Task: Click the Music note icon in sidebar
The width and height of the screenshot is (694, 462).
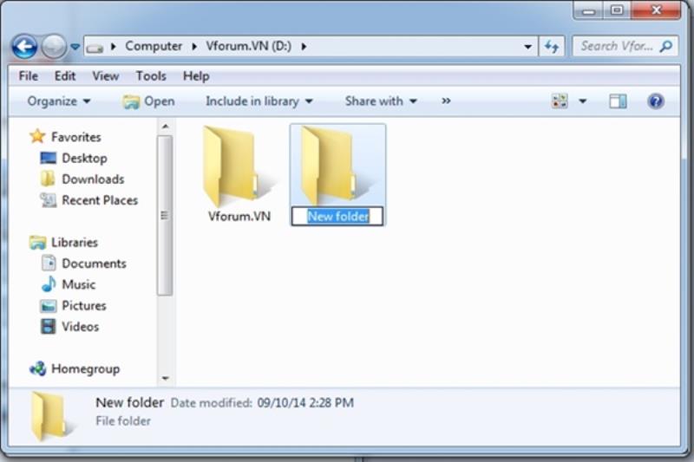Action: [x=49, y=283]
